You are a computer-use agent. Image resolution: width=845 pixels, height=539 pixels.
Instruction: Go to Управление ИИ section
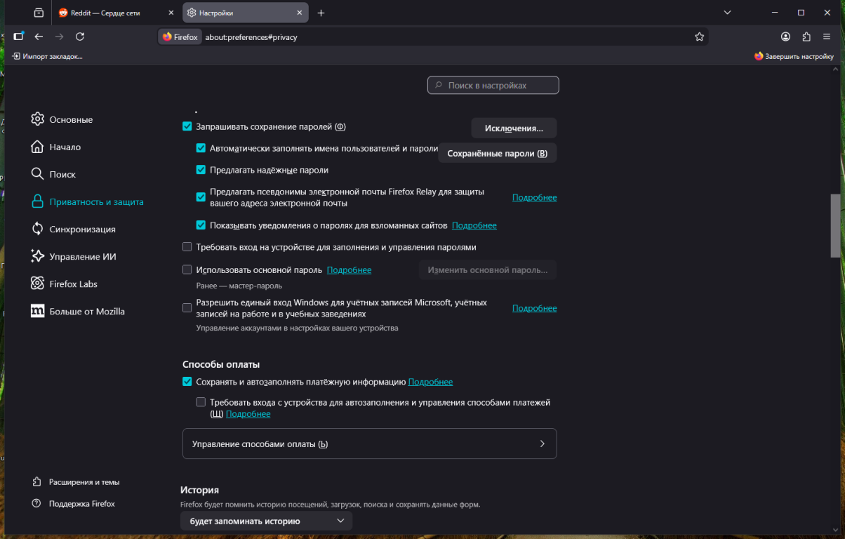click(82, 256)
